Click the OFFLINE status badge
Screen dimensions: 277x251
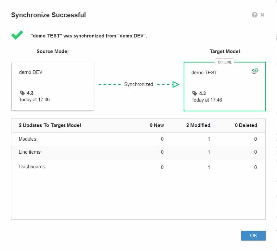[225, 62]
